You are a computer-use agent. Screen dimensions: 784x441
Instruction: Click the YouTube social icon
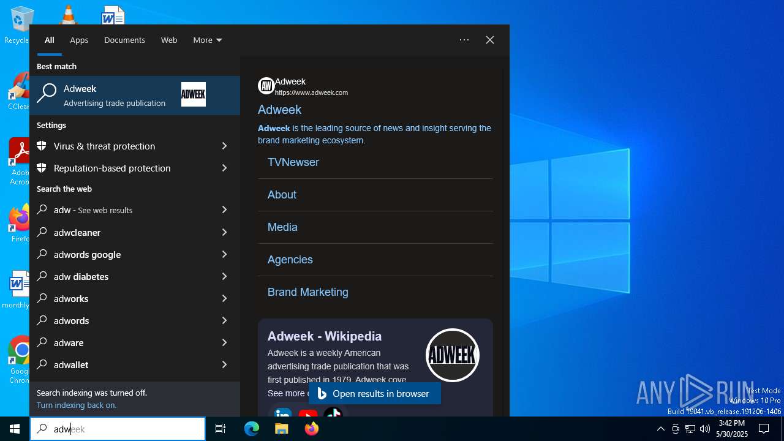coord(308,413)
